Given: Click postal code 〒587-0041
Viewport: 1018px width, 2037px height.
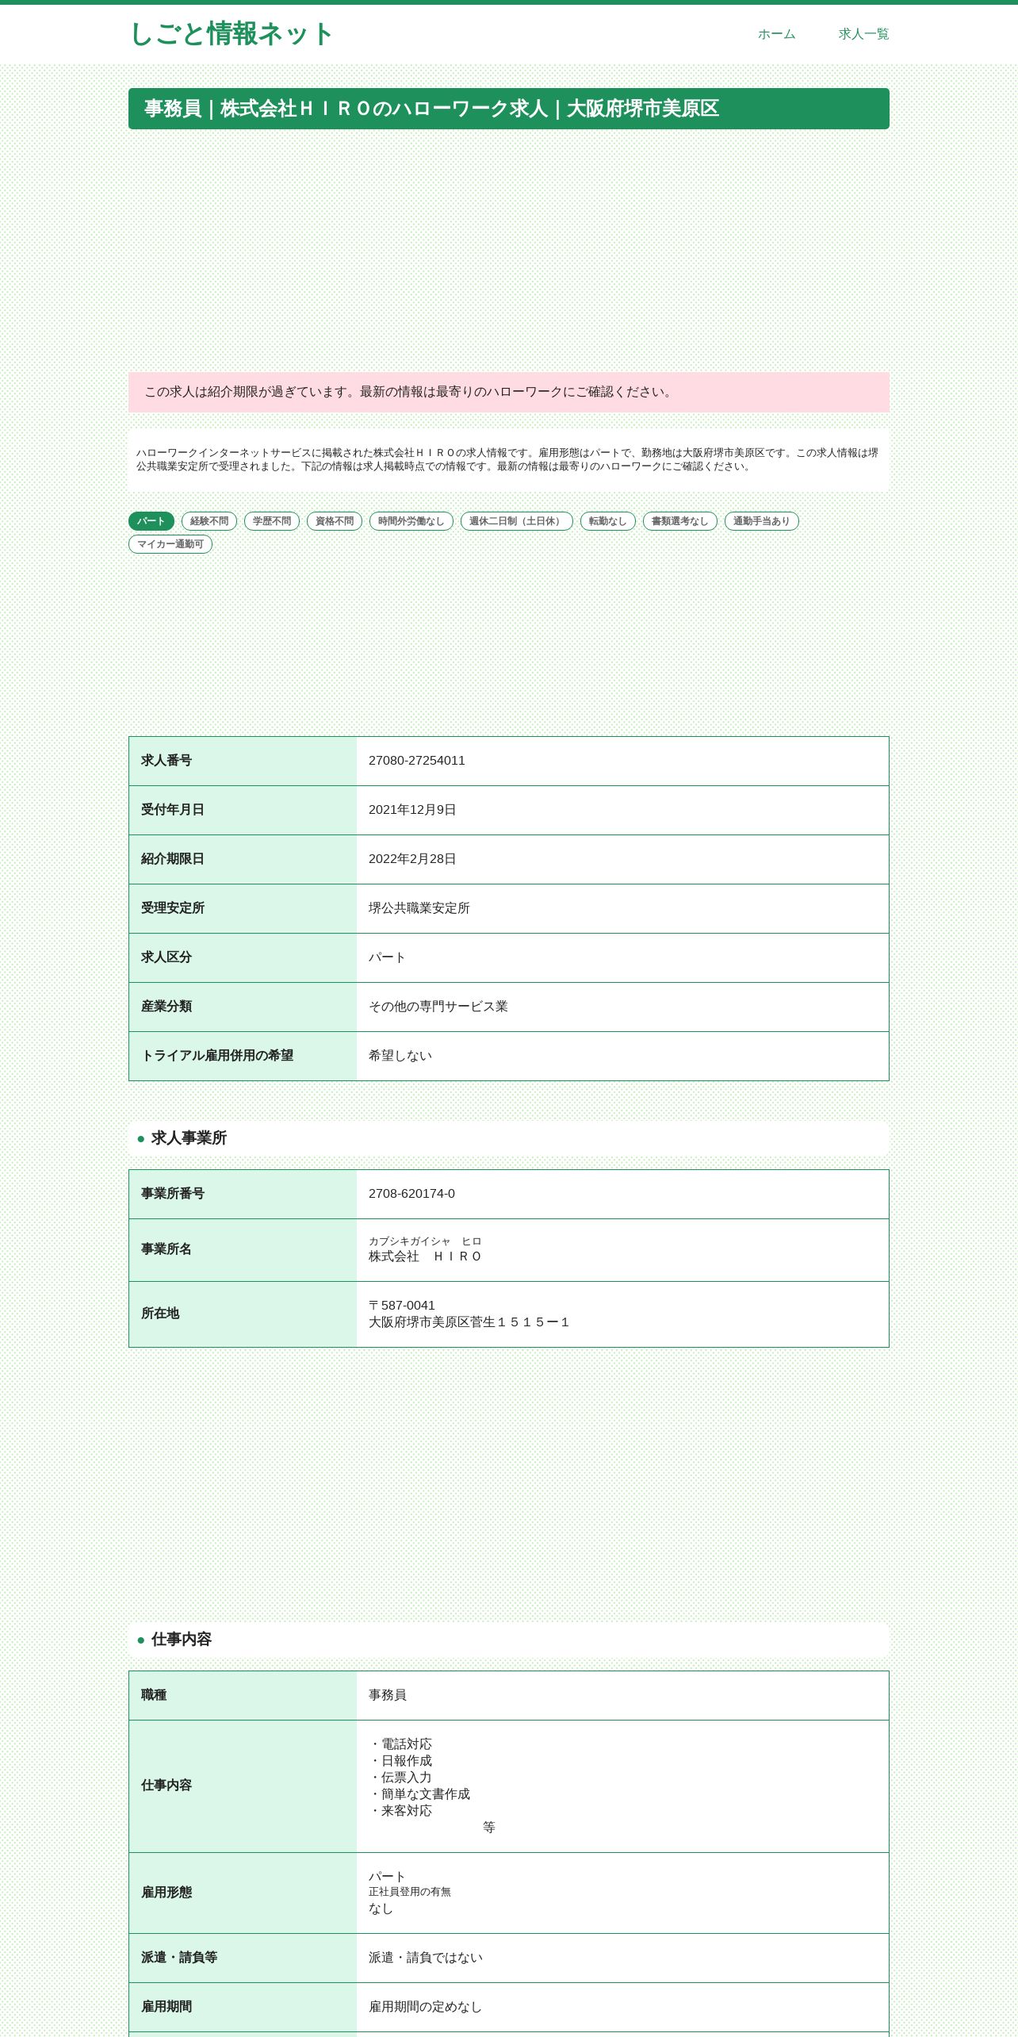Looking at the screenshot, I should point(402,1306).
